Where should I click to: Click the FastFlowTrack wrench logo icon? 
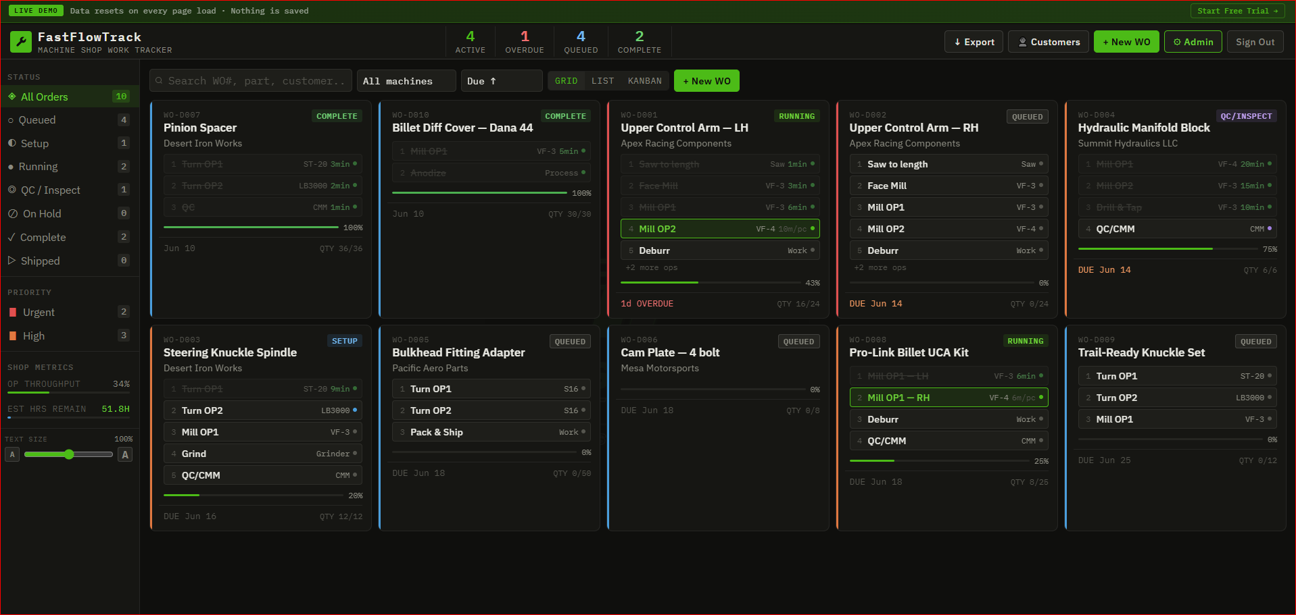[21, 42]
